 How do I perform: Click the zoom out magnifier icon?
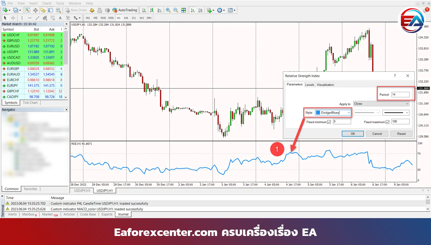click(x=176, y=10)
